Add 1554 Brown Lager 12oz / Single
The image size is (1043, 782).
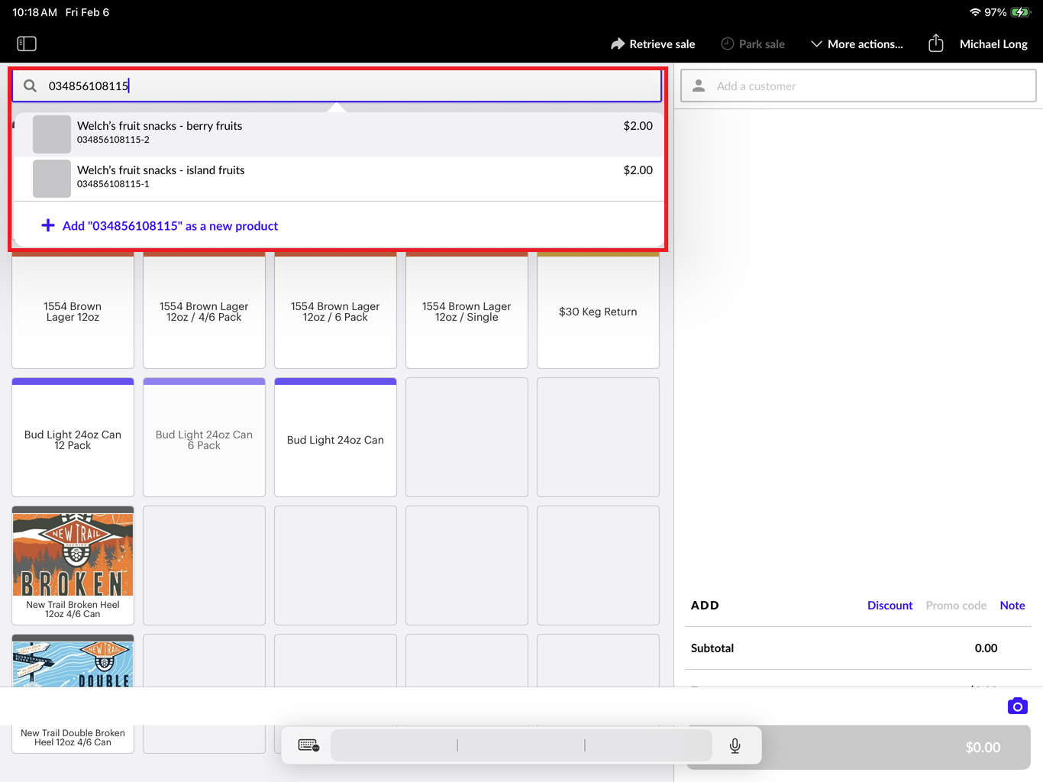pyautogui.click(x=467, y=311)
